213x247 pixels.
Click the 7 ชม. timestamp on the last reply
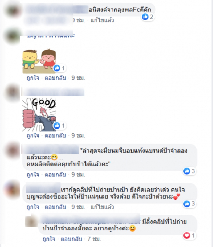tap(94, 239)
